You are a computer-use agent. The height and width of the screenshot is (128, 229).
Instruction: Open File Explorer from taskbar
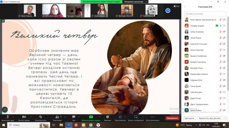coord(61,125)
